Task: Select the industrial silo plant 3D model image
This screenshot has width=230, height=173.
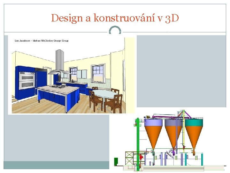Action: pos(170,140)
